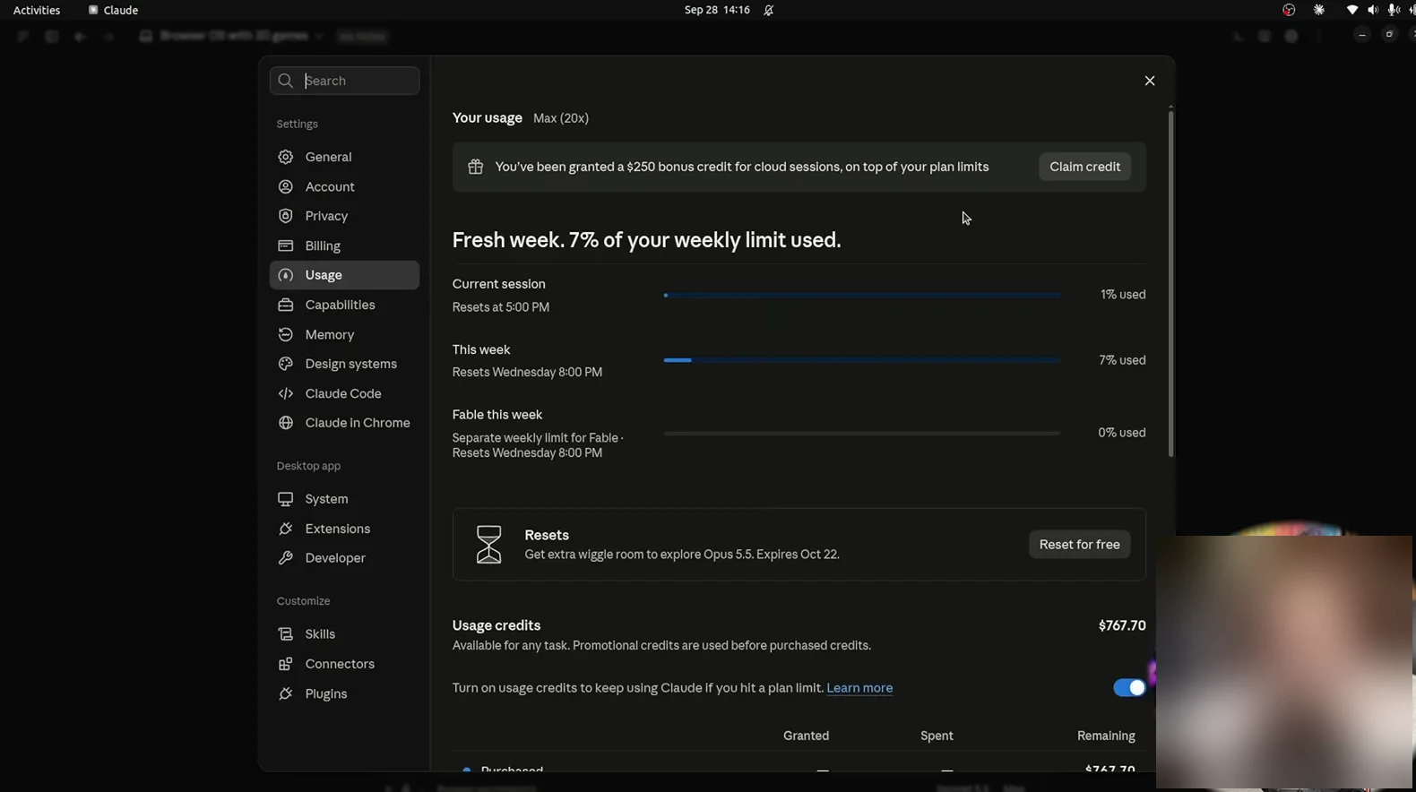
Task: Open General settings via gear icon
Action: coord(286,157)
